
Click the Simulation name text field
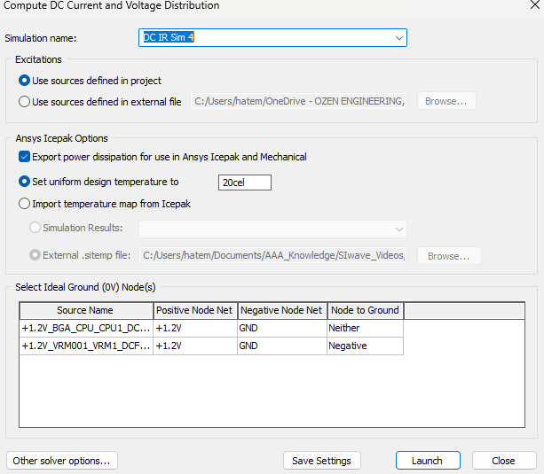click(266, 38)
